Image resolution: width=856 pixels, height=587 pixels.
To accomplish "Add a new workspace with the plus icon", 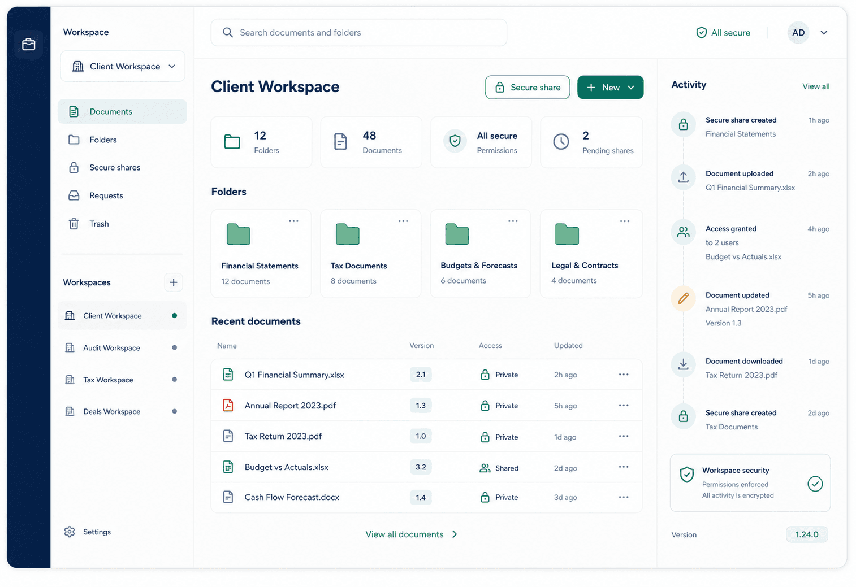I will [174, 282].
